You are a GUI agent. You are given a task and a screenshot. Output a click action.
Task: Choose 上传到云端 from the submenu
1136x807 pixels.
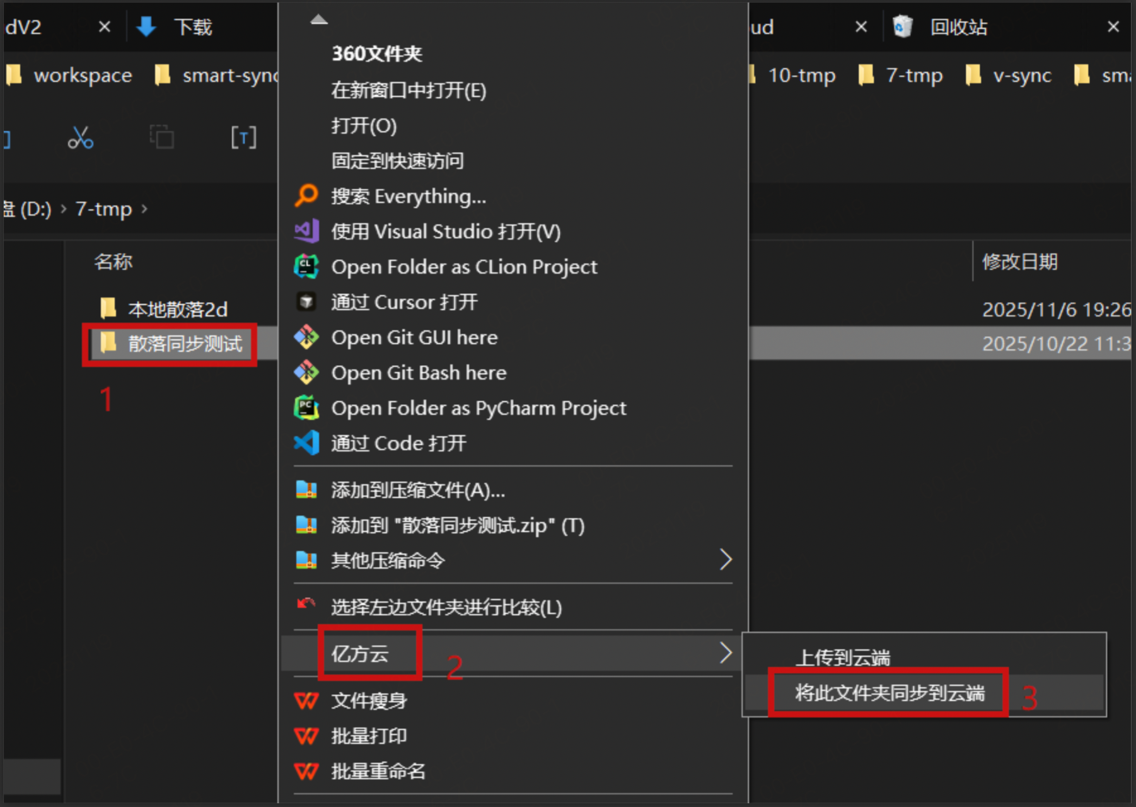point(842,658)
